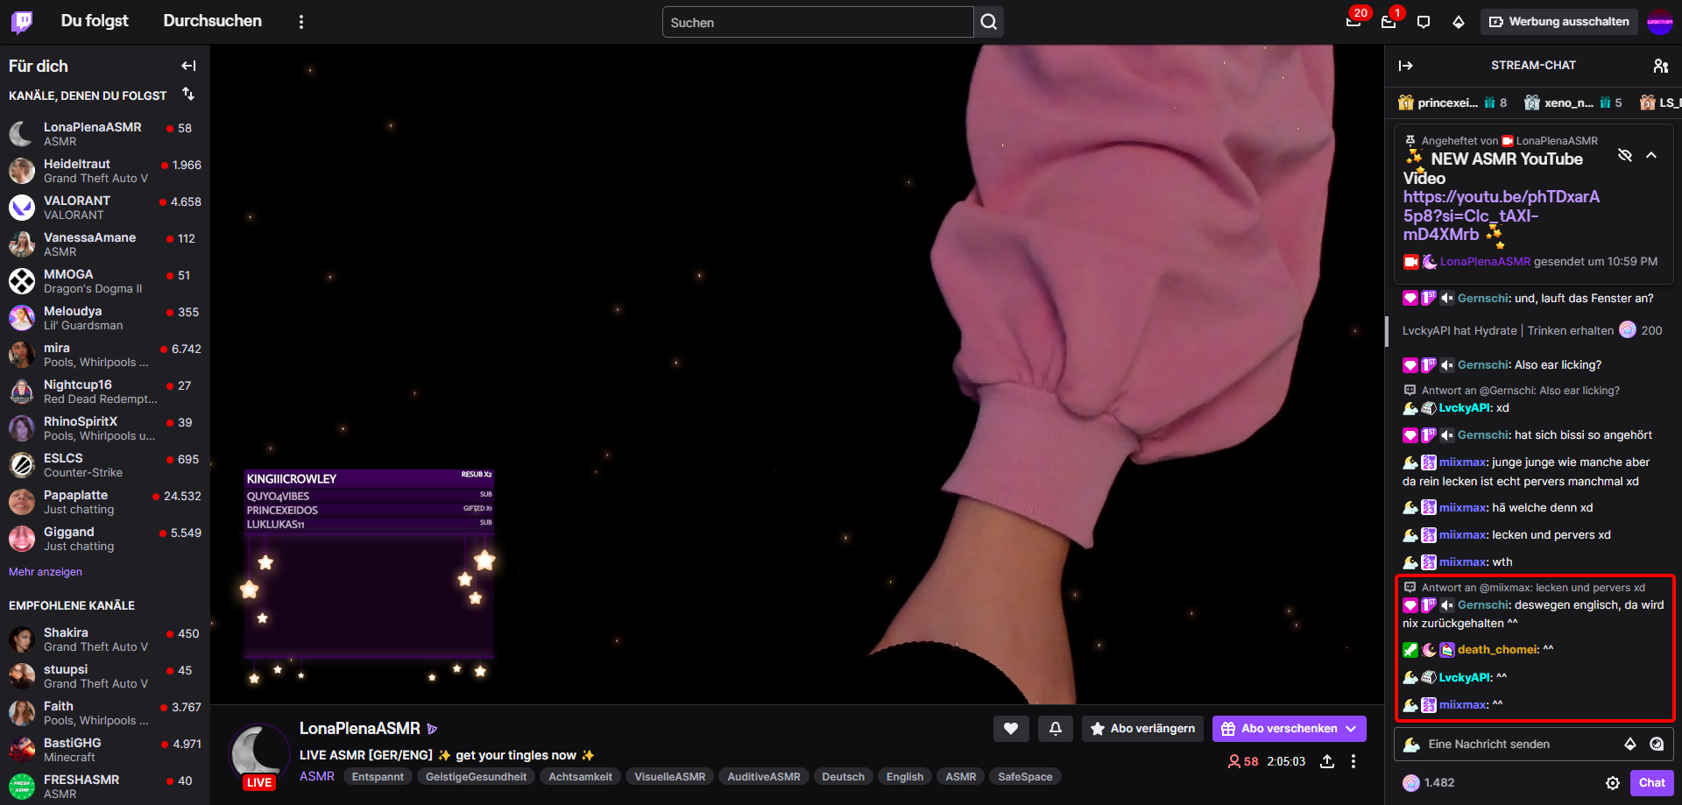The image size is (1682, 805).
Task: Click the Abo verlängern button
Action: pyautogui.click(x=1142, y=729)
